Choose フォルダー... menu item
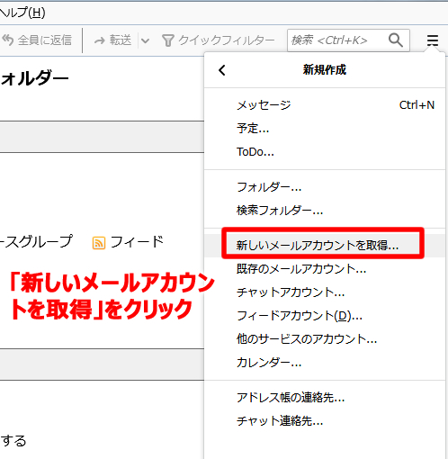 [x=325, y=187]
